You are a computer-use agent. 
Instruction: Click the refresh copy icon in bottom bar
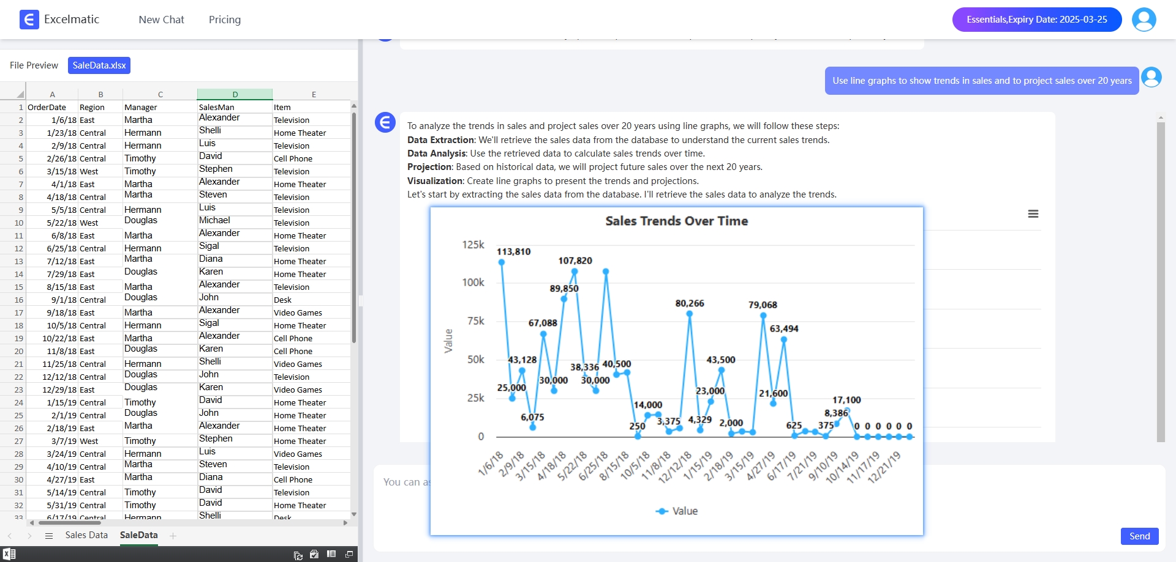[x=298, y=555]
